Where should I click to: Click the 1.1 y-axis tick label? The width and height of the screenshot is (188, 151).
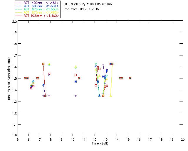click(x=14, y=125)
